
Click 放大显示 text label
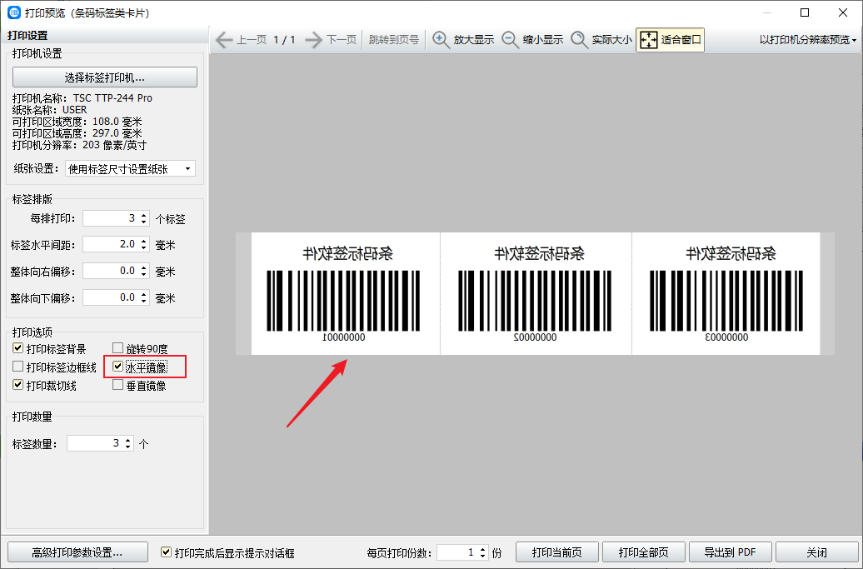click(473, 40)
